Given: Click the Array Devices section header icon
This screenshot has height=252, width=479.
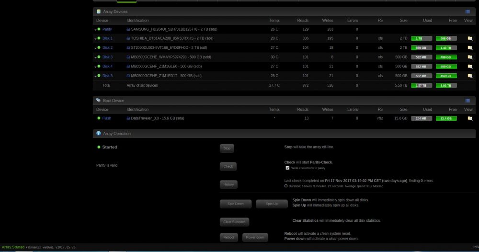Looking at the screenshot, I should pyautogui.click(x=99, y=11).
